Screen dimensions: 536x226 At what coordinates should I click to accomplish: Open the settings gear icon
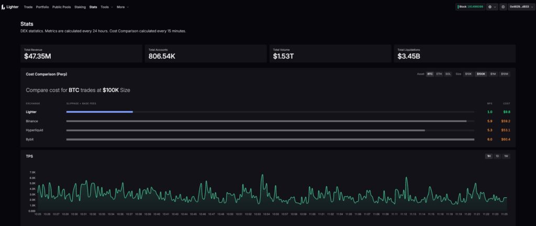503,7
